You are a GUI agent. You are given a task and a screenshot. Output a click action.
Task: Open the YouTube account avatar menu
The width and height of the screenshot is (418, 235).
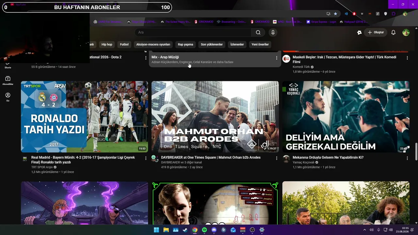coord(406,32)
